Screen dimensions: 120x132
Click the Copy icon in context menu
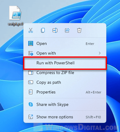[43, 30]
